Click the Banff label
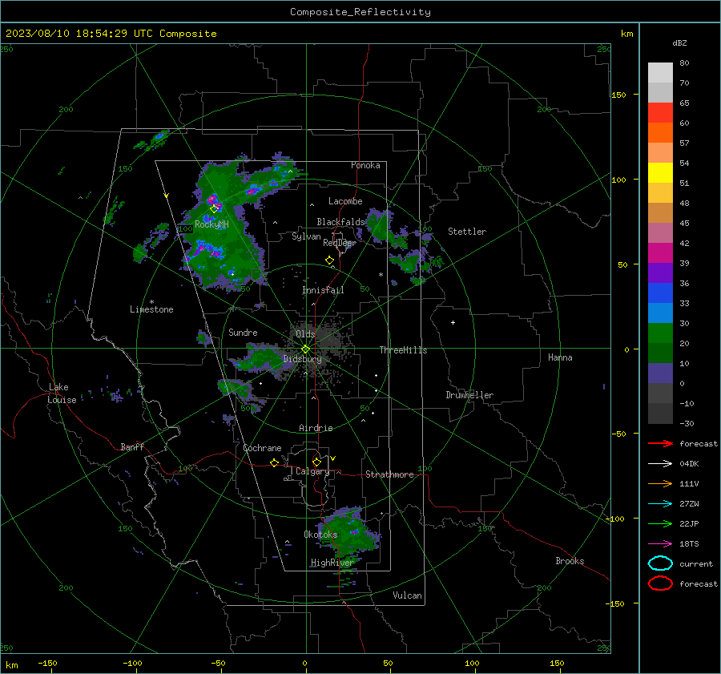The height and width of the screenshot is (674, 721). [132, 446]
